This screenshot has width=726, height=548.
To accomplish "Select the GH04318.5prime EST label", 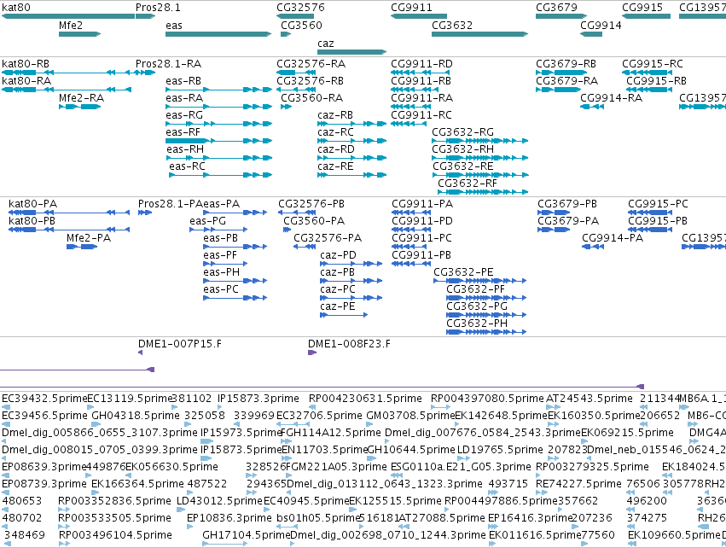I will point(136,416).
